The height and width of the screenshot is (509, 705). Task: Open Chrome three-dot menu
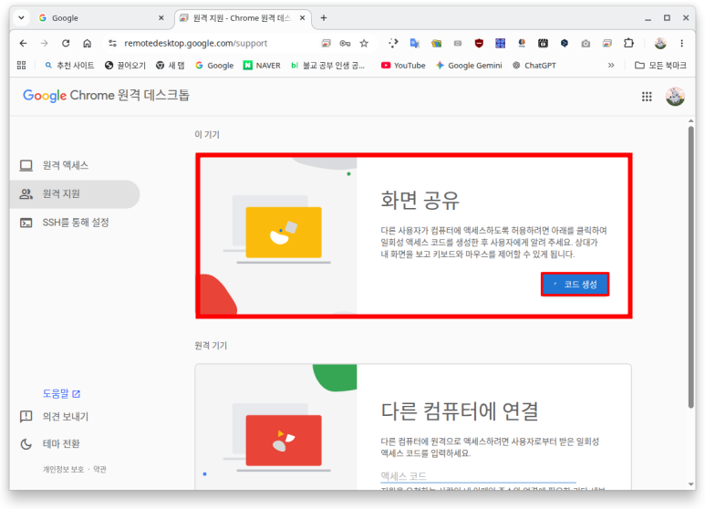(x=681, y=43)
